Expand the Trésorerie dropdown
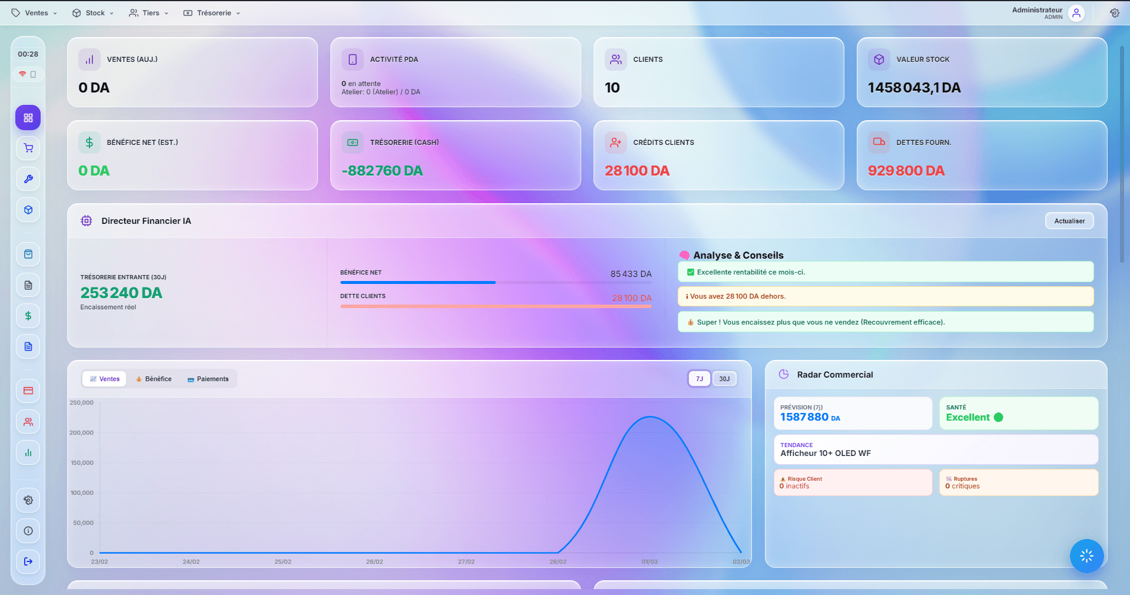The width and height of the screenshot is (1130, 595). [211, 12]
